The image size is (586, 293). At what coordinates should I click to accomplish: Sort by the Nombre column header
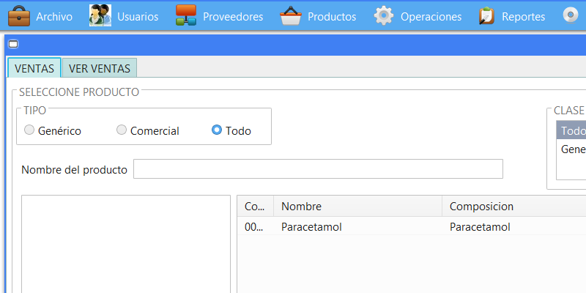tap(357, 207)
